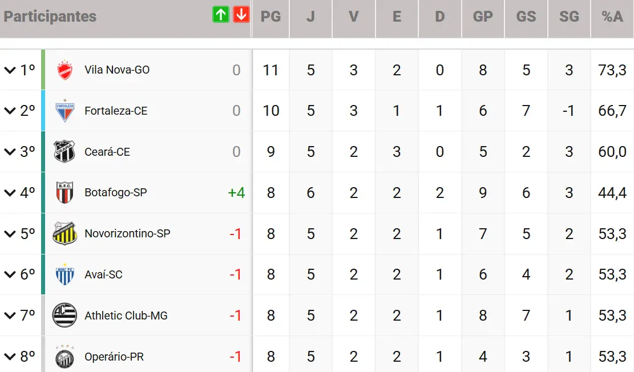The height and width of the screenshot is (372, 634).
Task: Click the Participantes column header
Action: [50, 17]
